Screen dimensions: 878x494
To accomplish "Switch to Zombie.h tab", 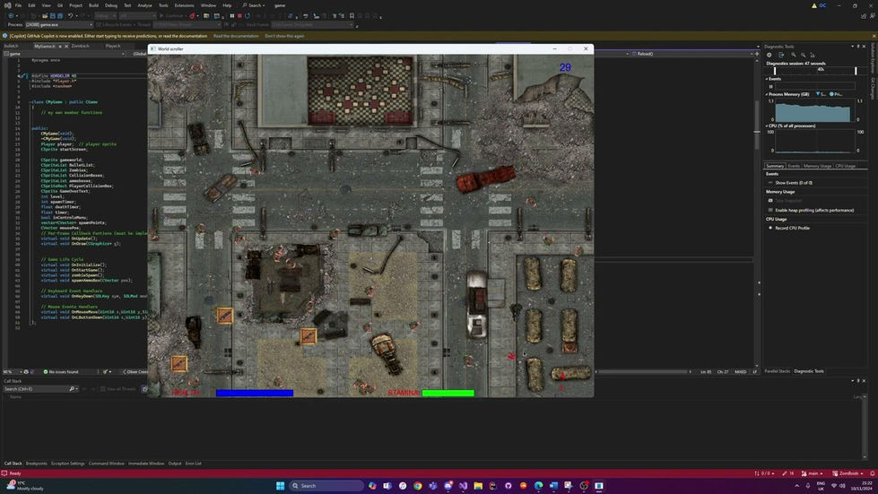I will tap(80, 46).
